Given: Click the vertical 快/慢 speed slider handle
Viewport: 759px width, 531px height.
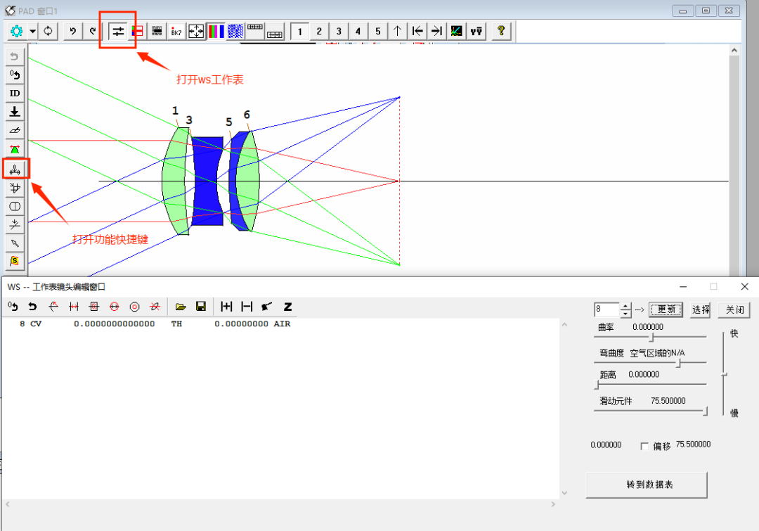Looking at the screenshot, I should pyautogui.click(x=724, y=375).
